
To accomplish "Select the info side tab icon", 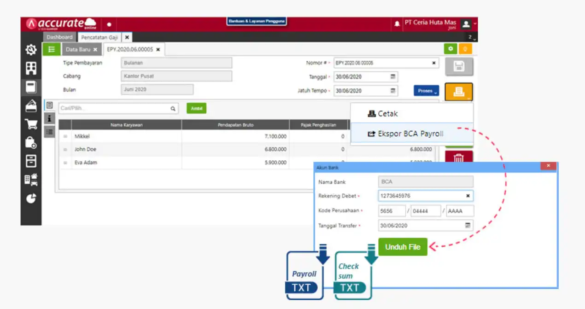I will [x=49, y=118].
